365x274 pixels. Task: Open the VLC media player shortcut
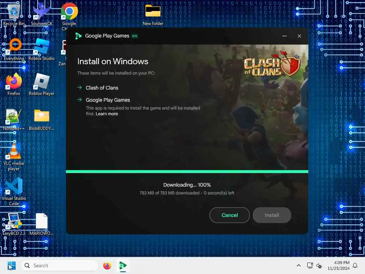tap(14, 156)
